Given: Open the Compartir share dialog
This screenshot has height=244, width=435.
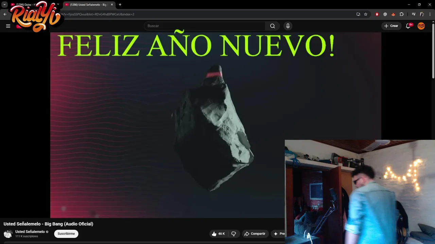Looking at the screenshot, I should coord(255,234).
